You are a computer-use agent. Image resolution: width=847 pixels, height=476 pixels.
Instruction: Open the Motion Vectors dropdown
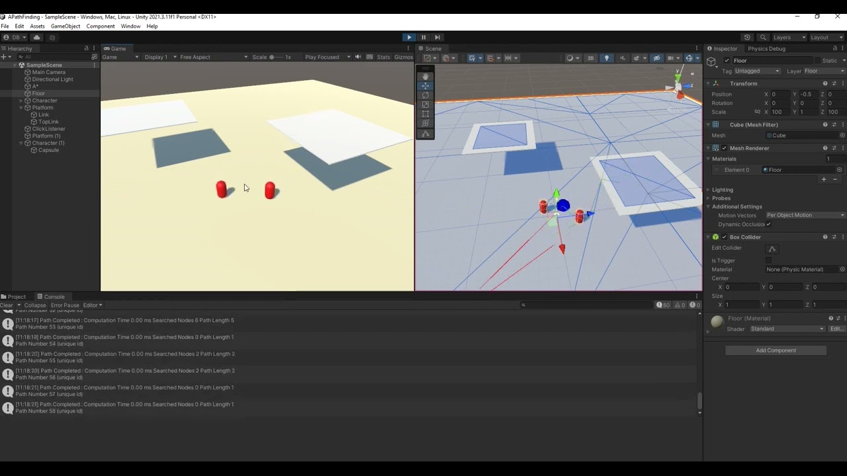[805, 216]
